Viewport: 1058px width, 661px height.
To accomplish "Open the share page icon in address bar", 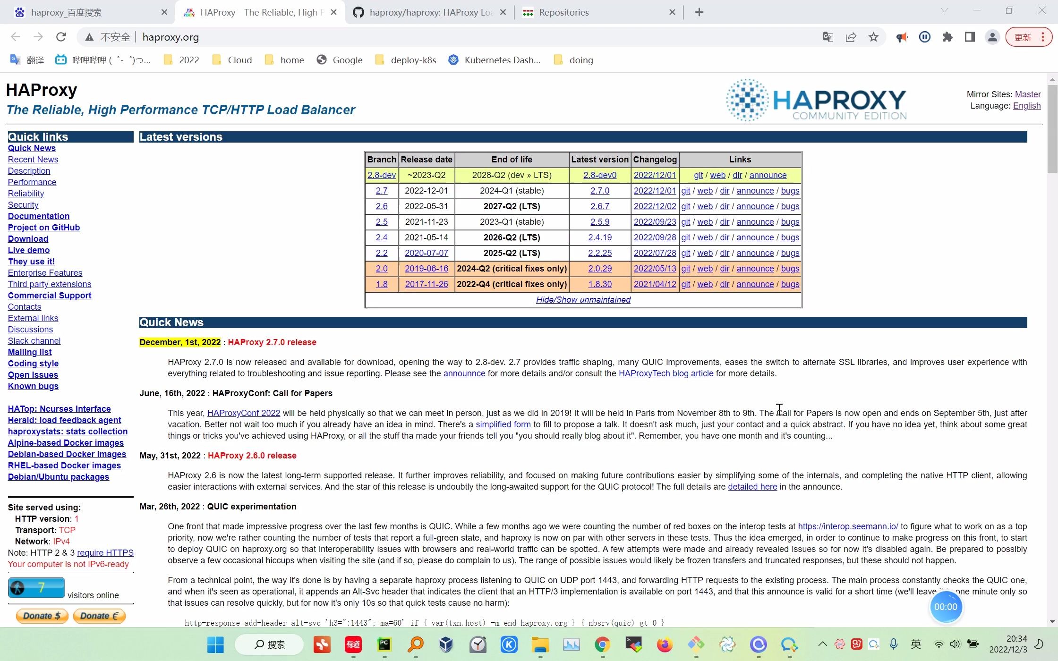I will [851, 37].
